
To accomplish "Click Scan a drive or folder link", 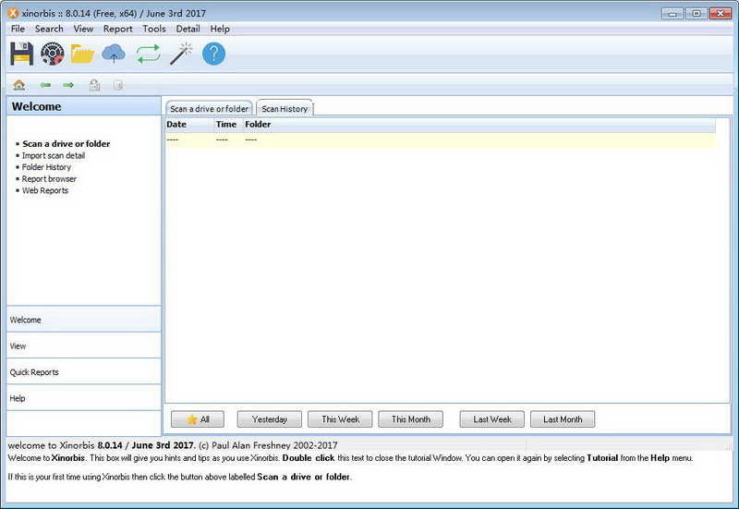I will (x=66, y=144).
